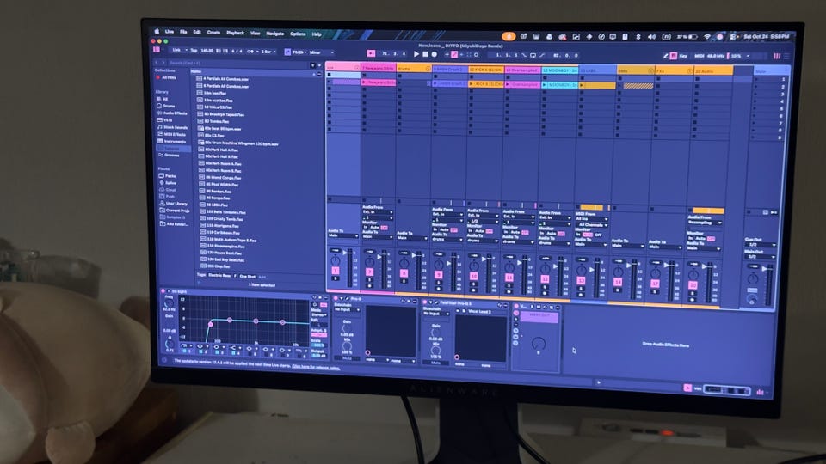Launch scene 1 on the Main track
Screen dimensions: 826x464
click(x=757, y=79)
